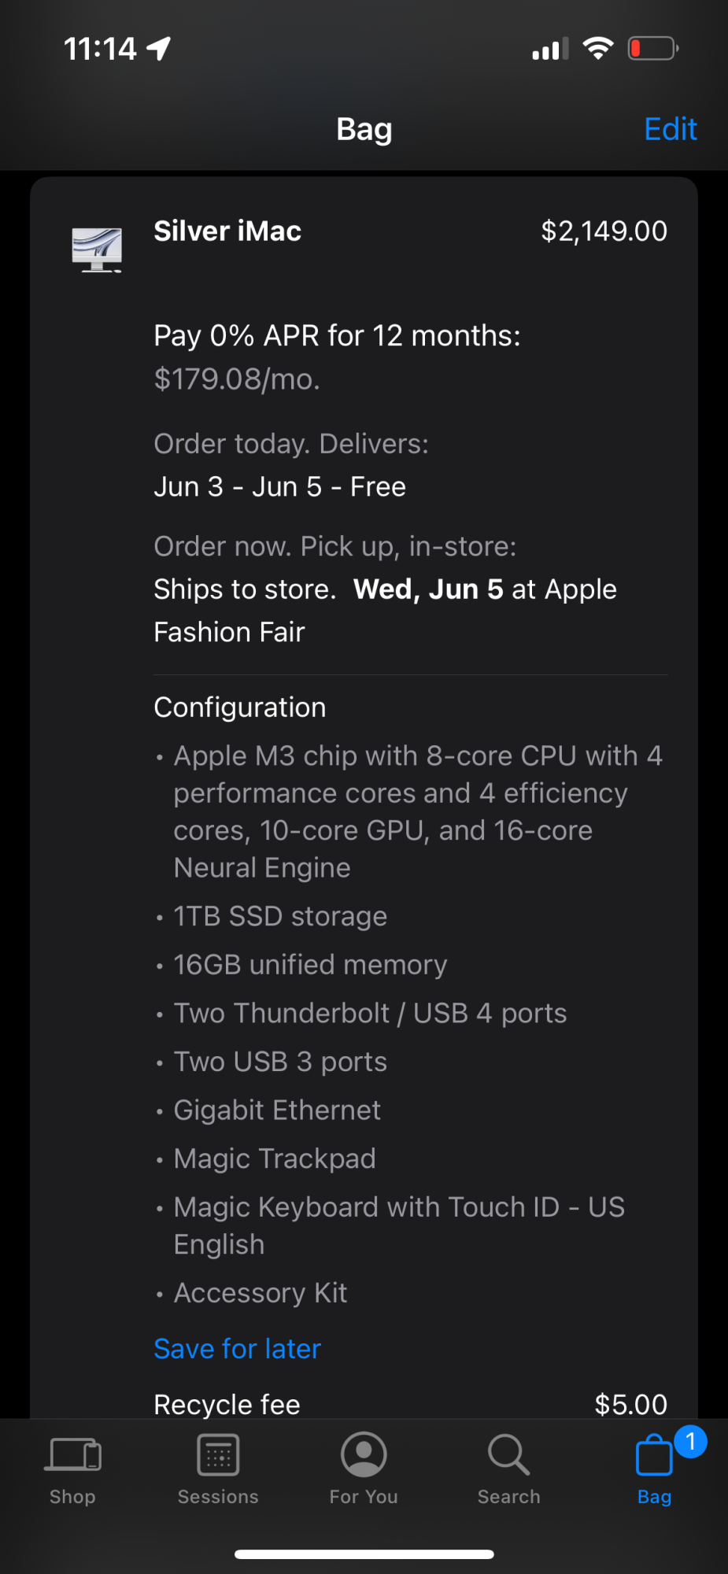Select the Sessions tab label

pyautogui.click(x=218, y=1497)
